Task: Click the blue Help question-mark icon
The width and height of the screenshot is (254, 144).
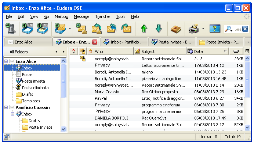Action: pyautogui.click(x=215, y=29)
